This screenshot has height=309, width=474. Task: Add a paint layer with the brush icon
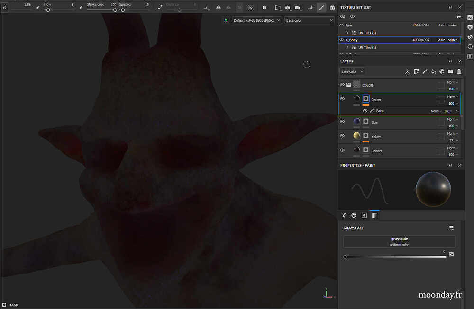[425, 71]
